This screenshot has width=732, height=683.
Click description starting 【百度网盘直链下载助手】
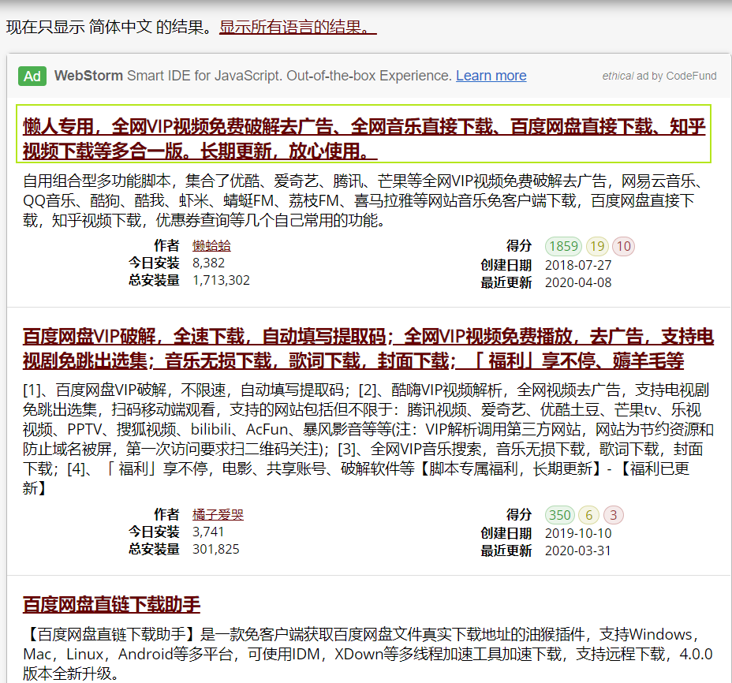(368, 654)
